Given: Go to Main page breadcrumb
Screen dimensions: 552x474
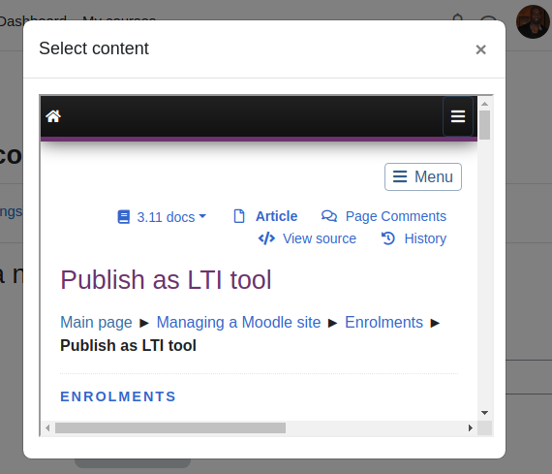Looking at the screenshot, I should [96, 323].
